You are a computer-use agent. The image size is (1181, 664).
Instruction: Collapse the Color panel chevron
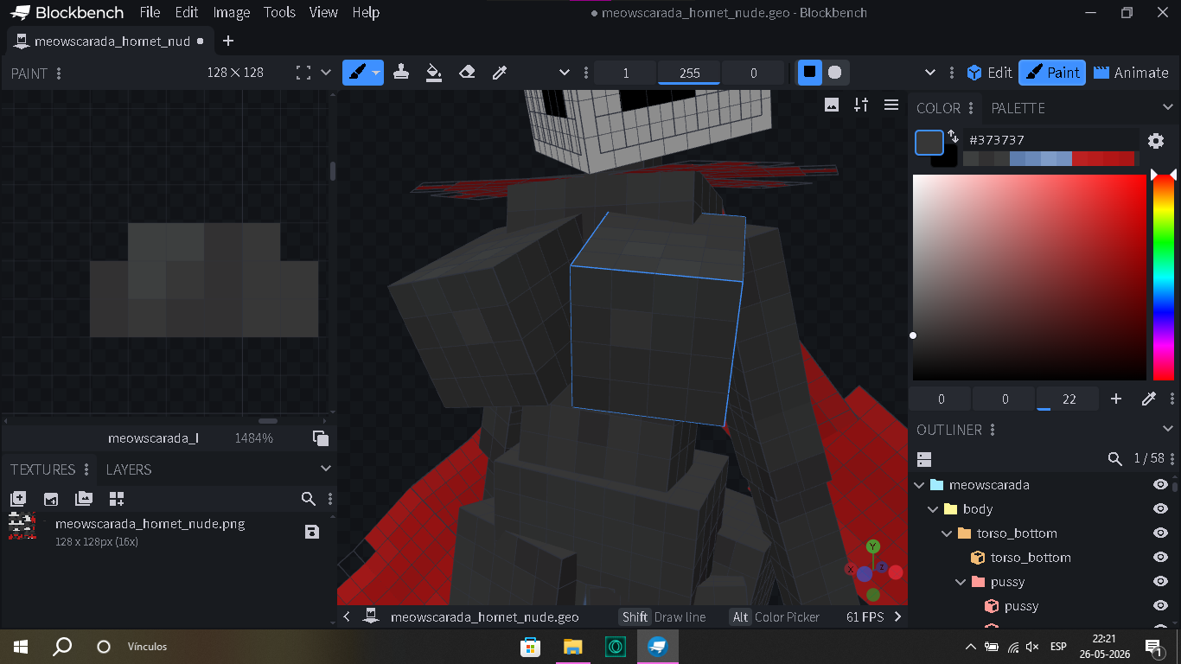[1168, 107]
